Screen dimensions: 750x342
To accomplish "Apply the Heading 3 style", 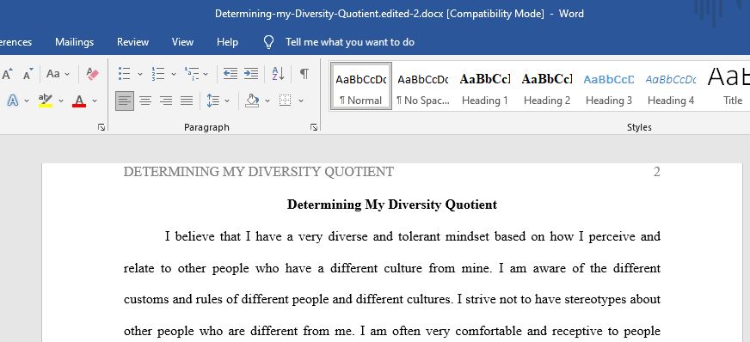I will click(608, 86).
